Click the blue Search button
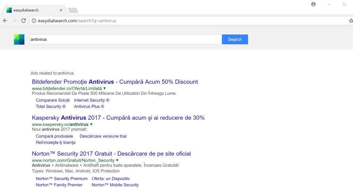 point(235,40)
